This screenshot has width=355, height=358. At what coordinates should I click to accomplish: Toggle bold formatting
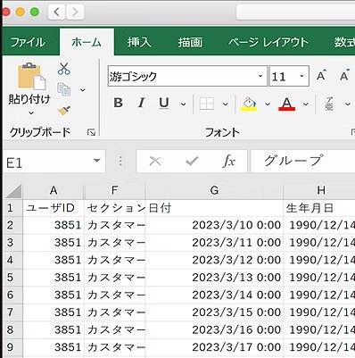point(118,103)
